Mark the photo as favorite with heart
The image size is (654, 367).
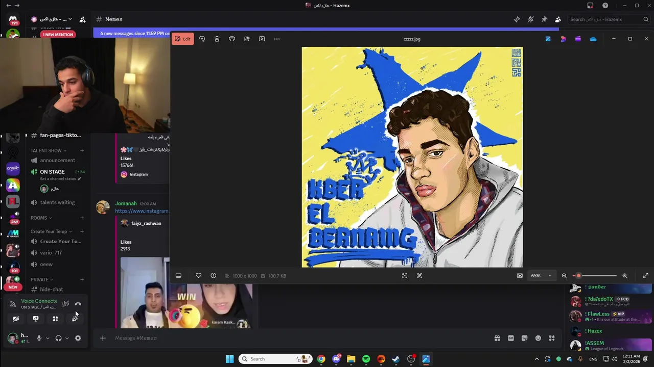coord(198,276)
